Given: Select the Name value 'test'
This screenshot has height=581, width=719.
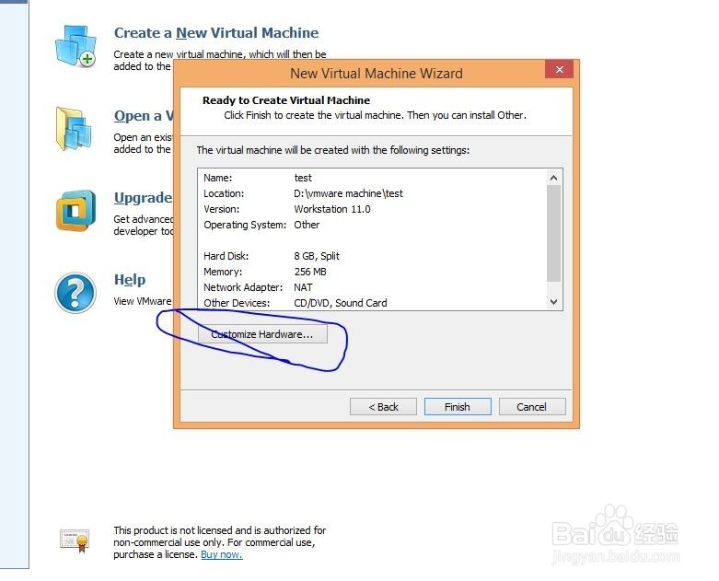Looking at the screenshot, I should pyautogui.click(x=303, y=178).
